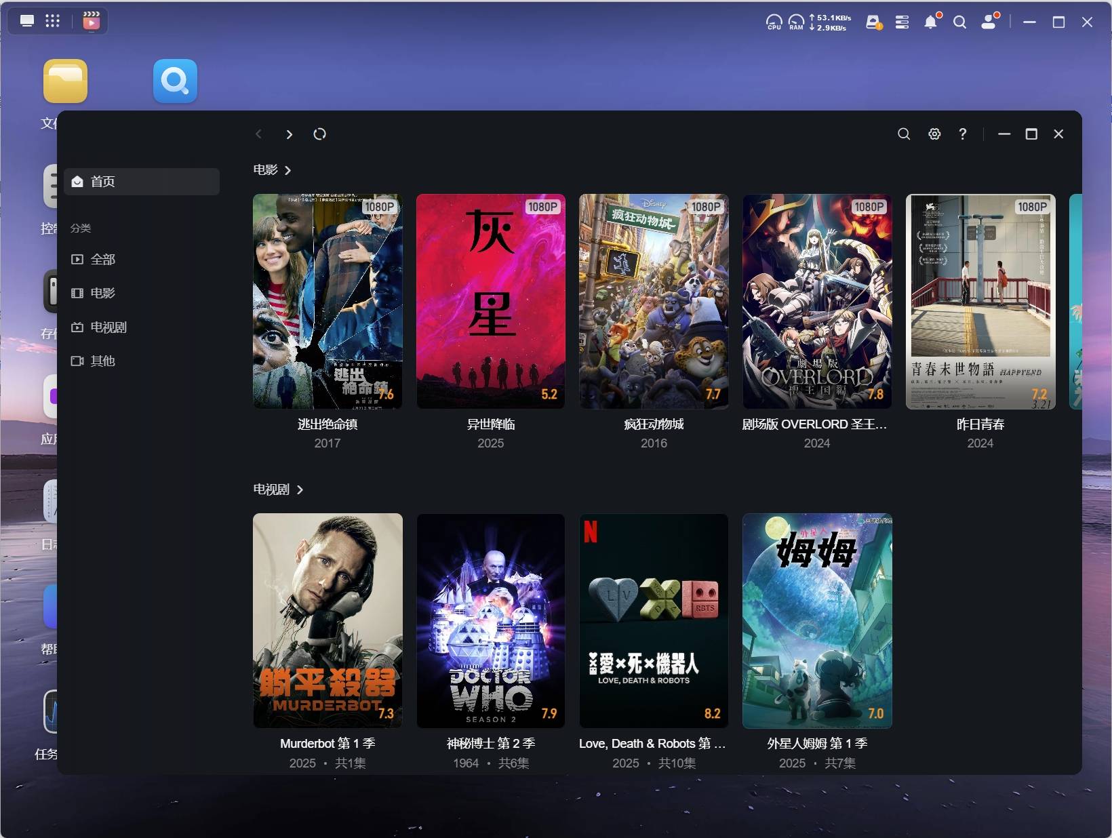
Task: Open the help question mark
Action: coord(963,134)
